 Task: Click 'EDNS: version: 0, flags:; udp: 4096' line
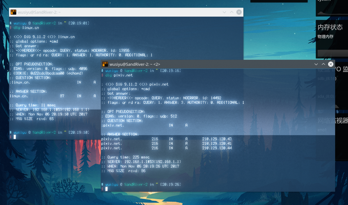(49, 69)
